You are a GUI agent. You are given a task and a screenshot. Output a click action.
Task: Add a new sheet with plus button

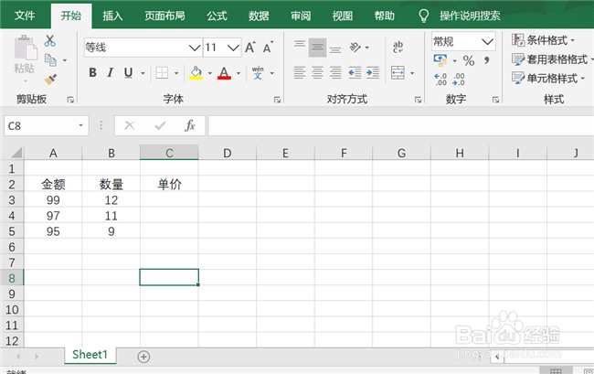(x=143, y=357)
